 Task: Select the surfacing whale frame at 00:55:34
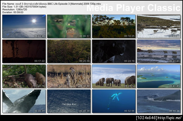pyautogui.click(x=159, y=101)
